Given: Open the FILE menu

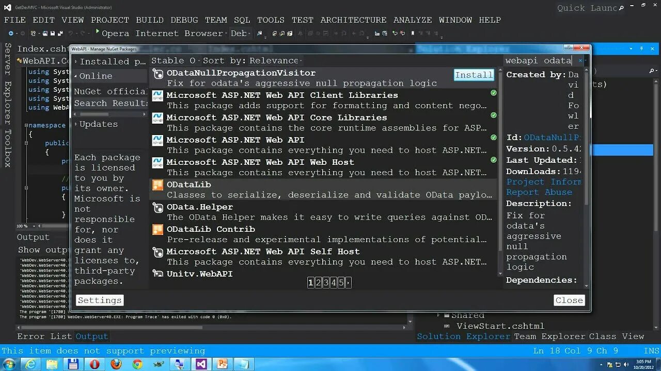Looking at the screenshot, I should (x=15, y=20).
